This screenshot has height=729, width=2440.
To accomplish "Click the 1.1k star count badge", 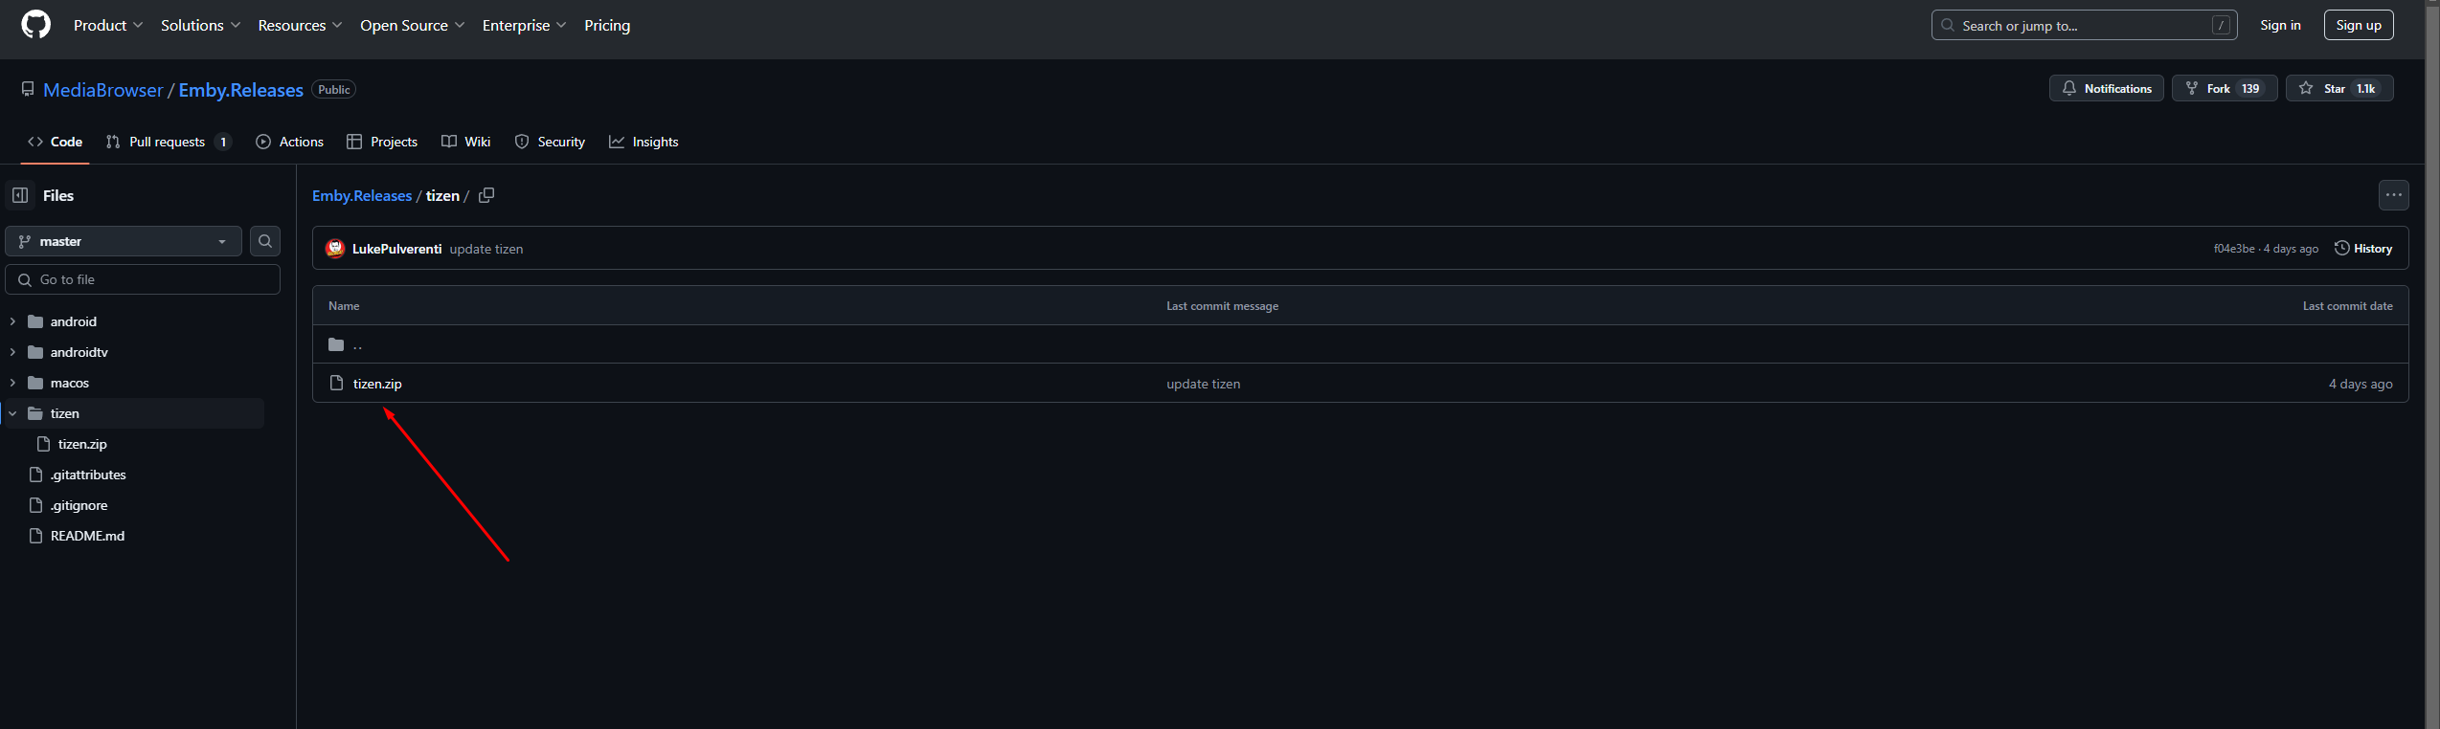I will (x=2366, y=88).
